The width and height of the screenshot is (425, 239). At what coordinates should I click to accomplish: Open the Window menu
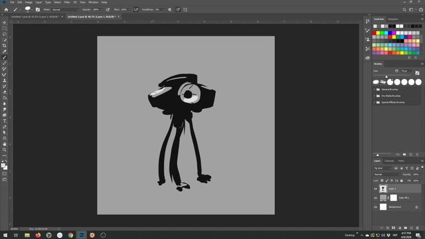coord(93,2)
